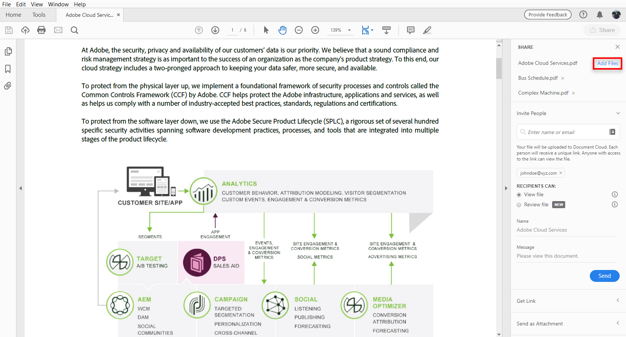Viewport: 626px width, 337px height.
Task: Click the page number field
Action: [232, 30]
